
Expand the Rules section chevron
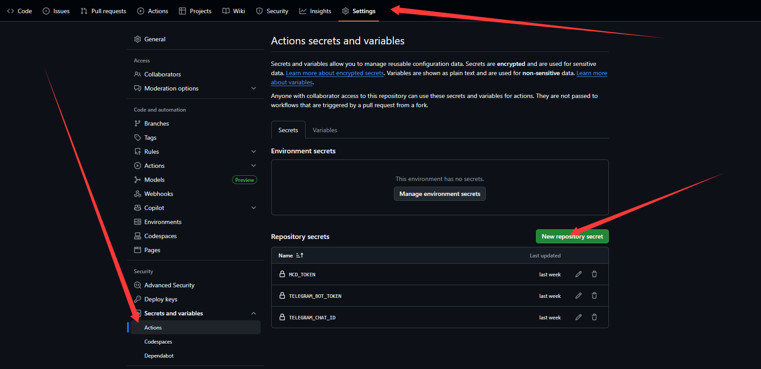(x=253, y=152)
